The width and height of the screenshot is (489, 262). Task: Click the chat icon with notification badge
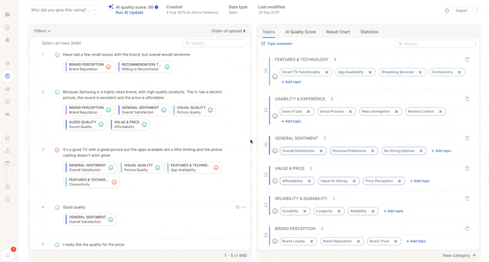pyautogui.click(x=8, y=255)
